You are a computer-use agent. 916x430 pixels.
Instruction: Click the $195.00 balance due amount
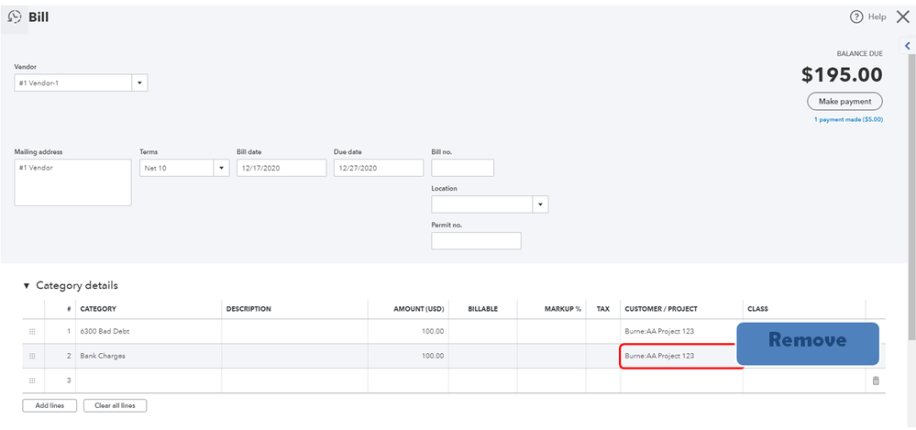842,75
